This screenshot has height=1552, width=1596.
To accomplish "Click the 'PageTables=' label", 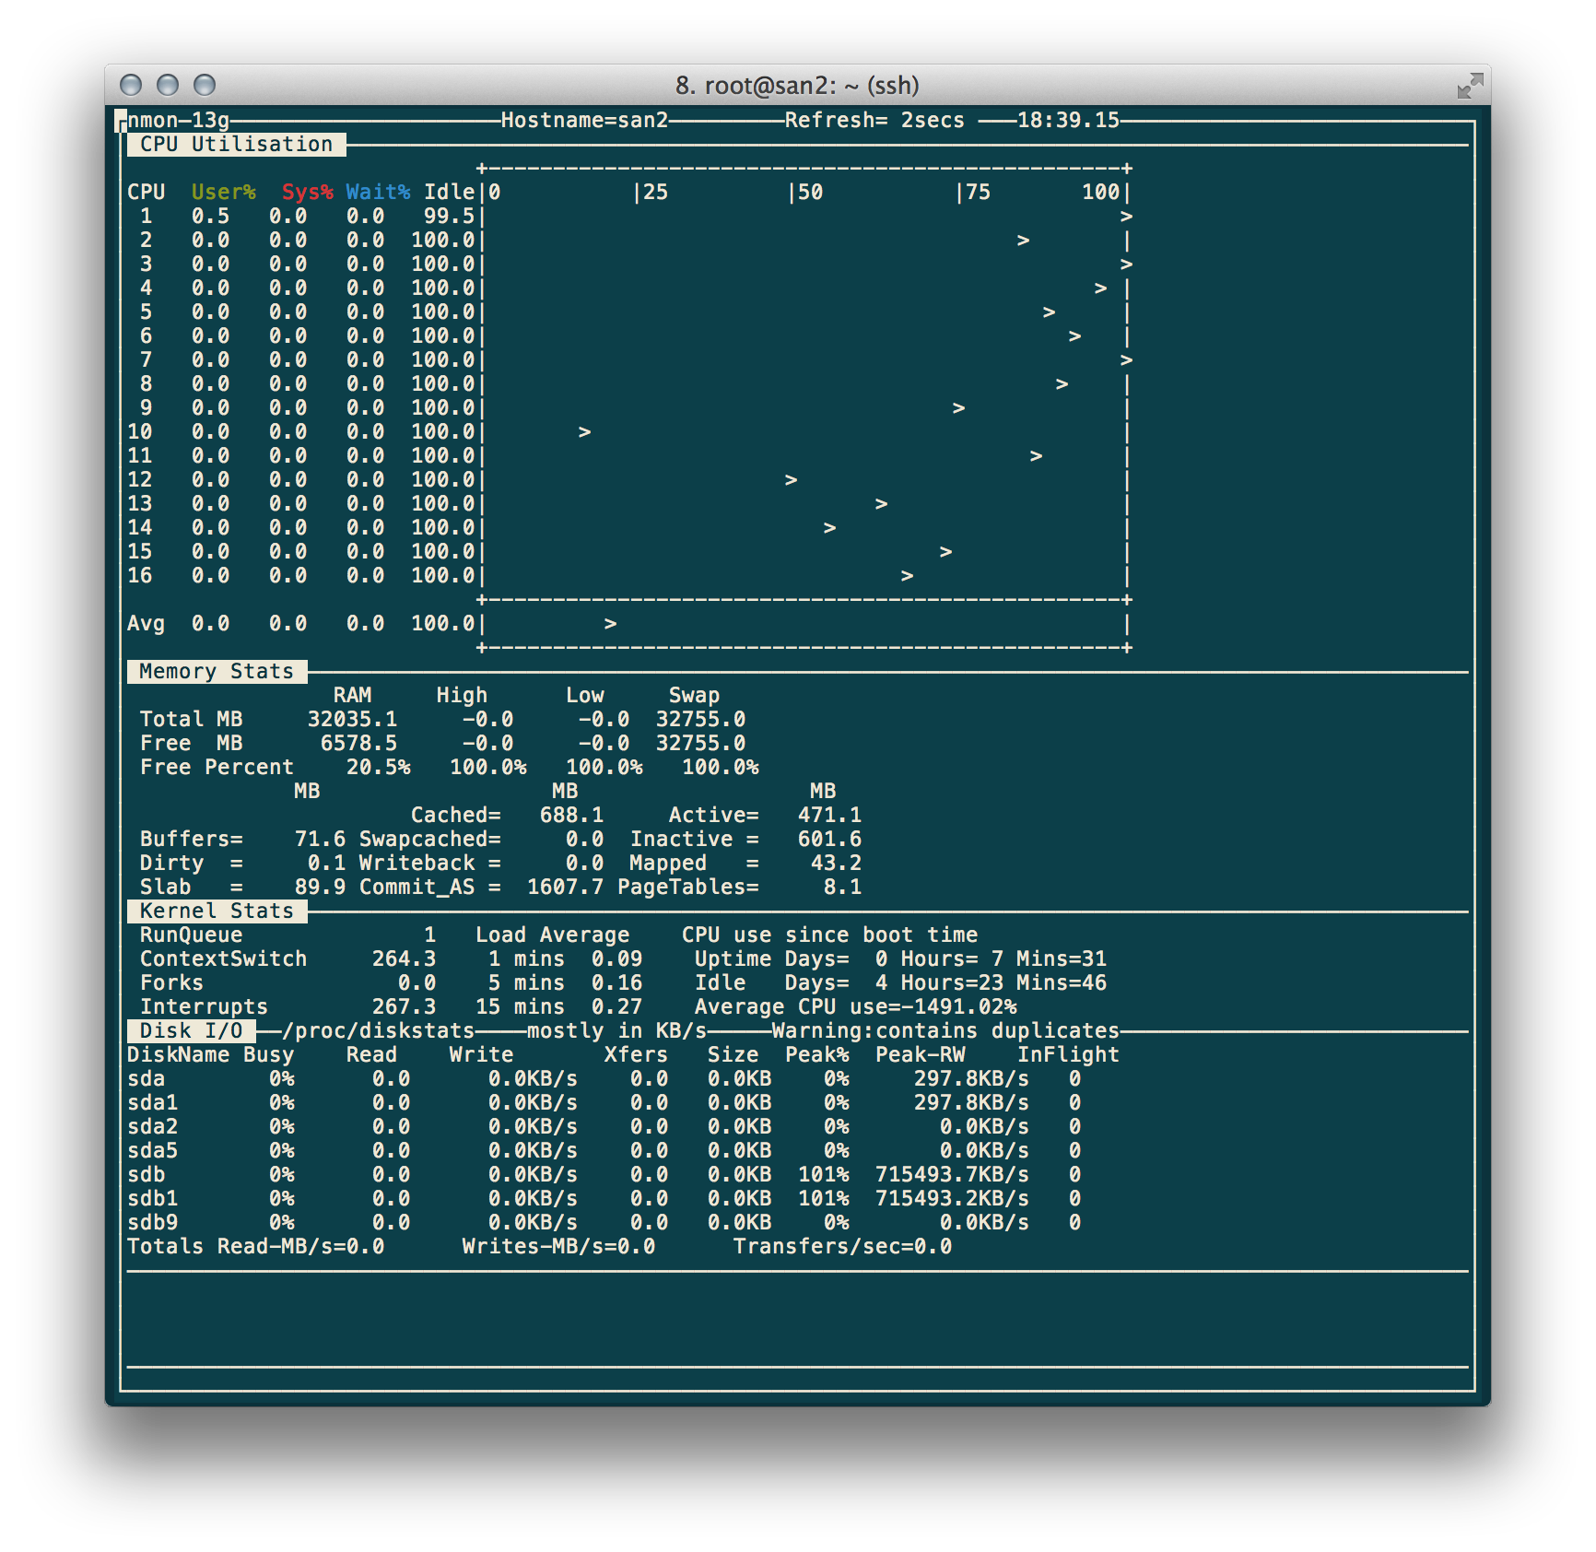I will 687,887.
